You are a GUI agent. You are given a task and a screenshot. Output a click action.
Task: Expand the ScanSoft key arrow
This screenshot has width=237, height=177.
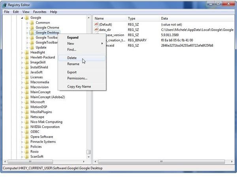point(22,157)
